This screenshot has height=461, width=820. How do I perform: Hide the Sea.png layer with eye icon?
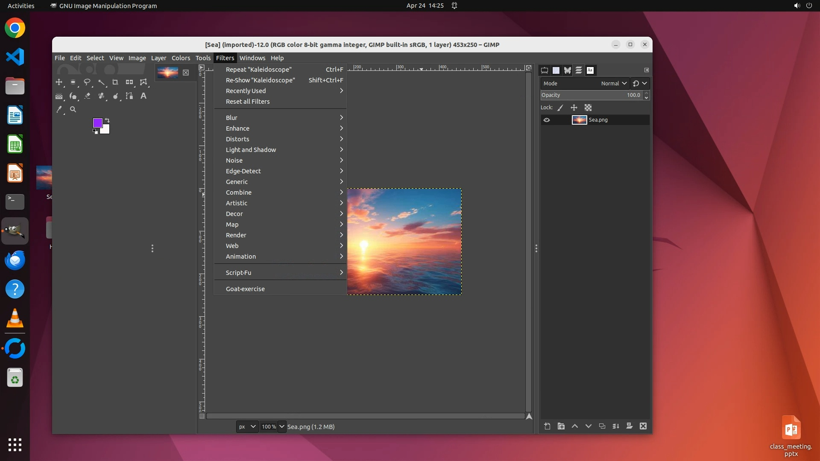[x=547, y=120]
